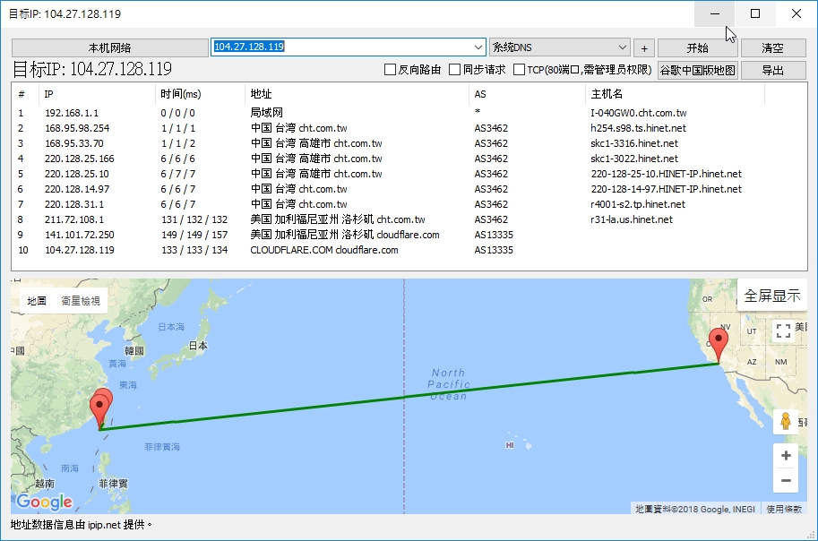Select the 220.128.25.10 hop row
This screenshot has height=541, width=818.
(x=409, y=174)
